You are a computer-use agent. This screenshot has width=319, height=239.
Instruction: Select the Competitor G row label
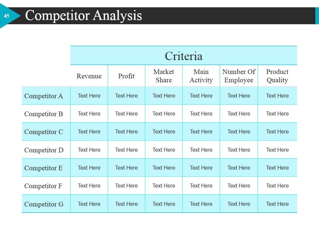coord(44,204)
